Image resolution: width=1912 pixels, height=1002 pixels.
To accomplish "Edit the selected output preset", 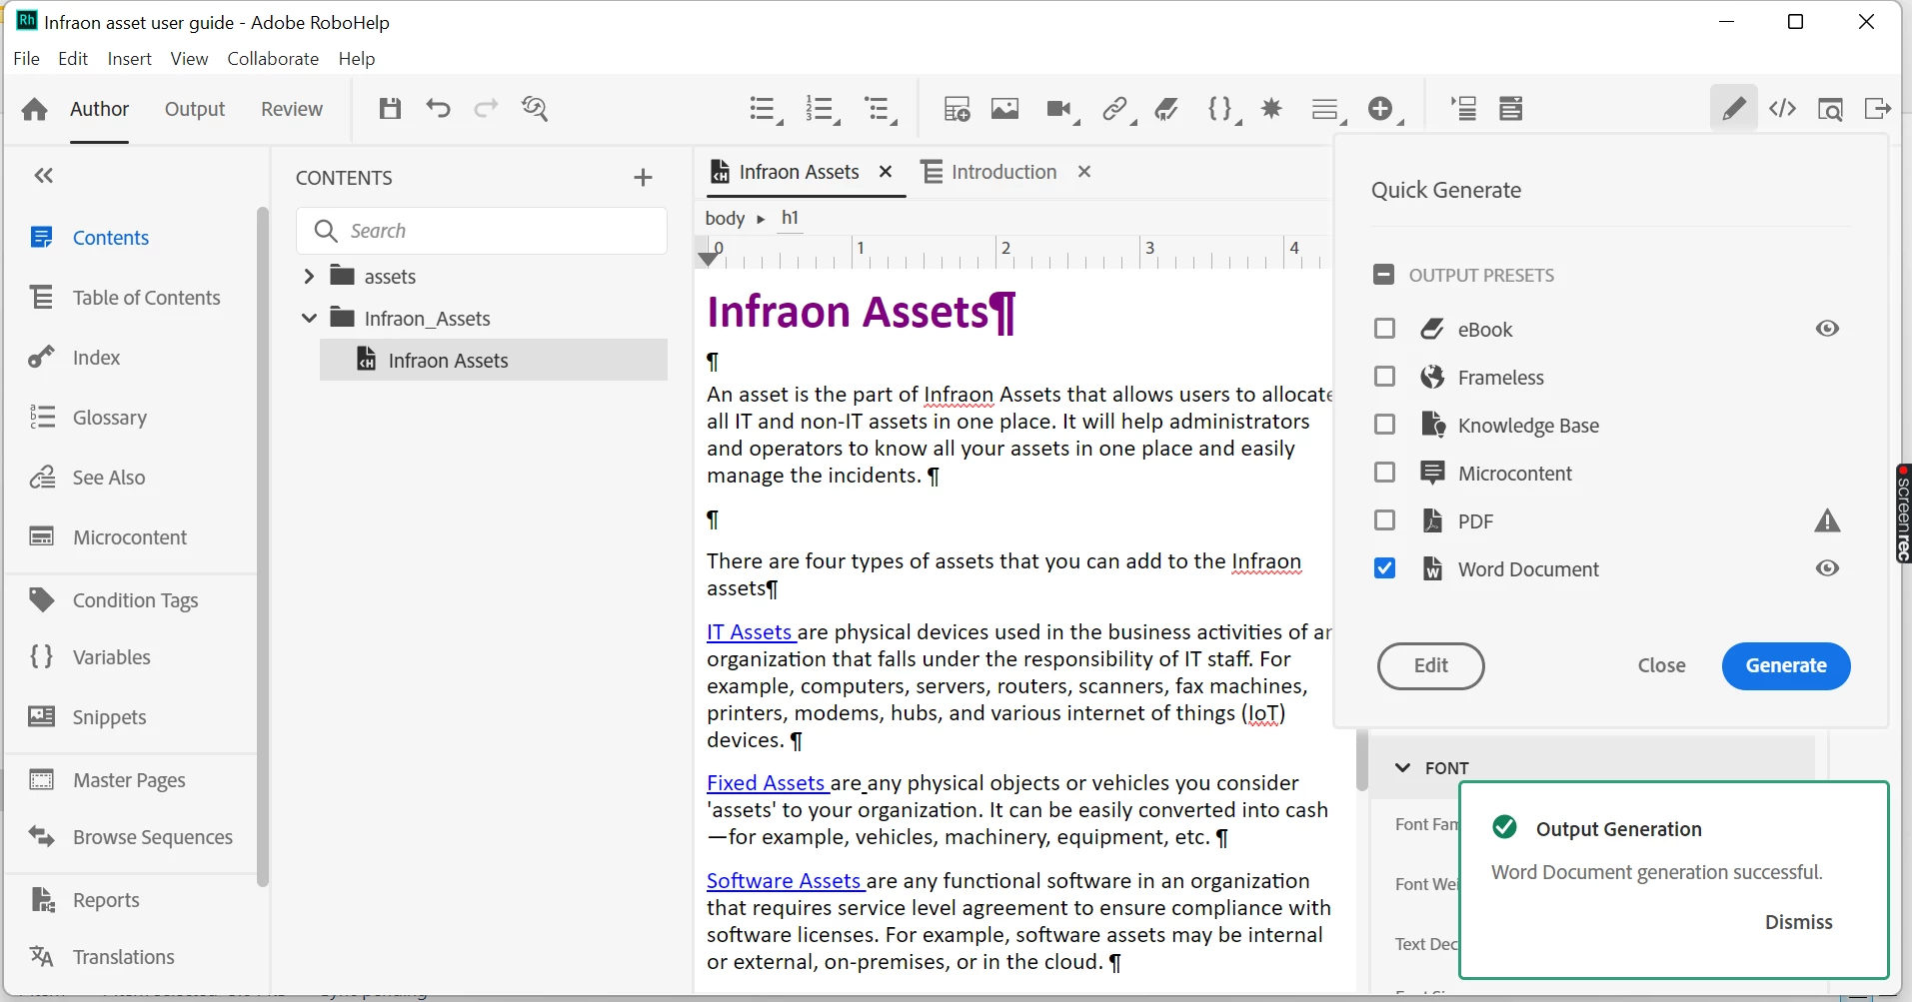I will point(1431,665).
